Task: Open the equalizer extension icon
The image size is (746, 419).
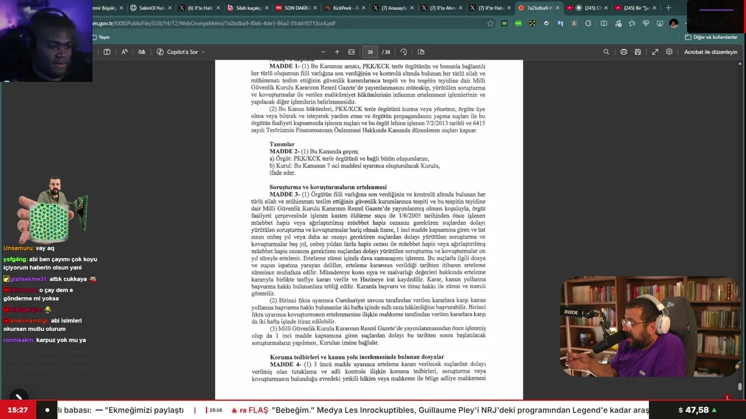Action: [504, 23]
